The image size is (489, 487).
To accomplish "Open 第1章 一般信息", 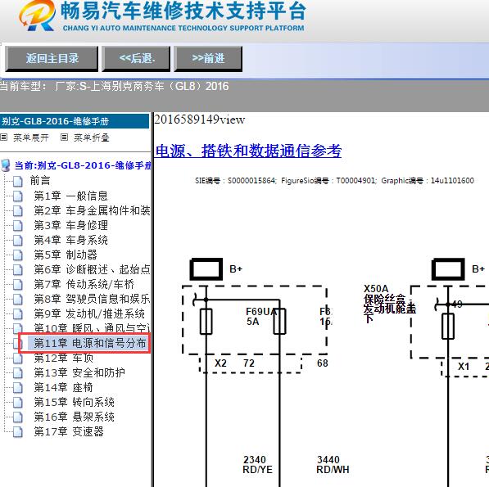I will pos(70,196).
